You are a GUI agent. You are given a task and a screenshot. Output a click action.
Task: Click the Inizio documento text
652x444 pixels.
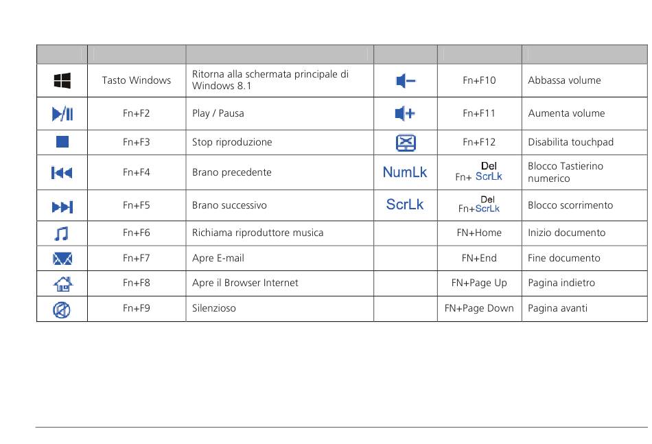tap(566, 233)
